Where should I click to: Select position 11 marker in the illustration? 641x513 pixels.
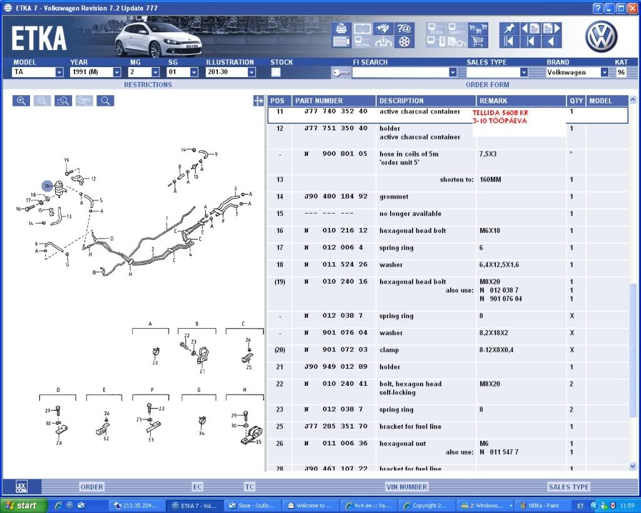(48, 186)
